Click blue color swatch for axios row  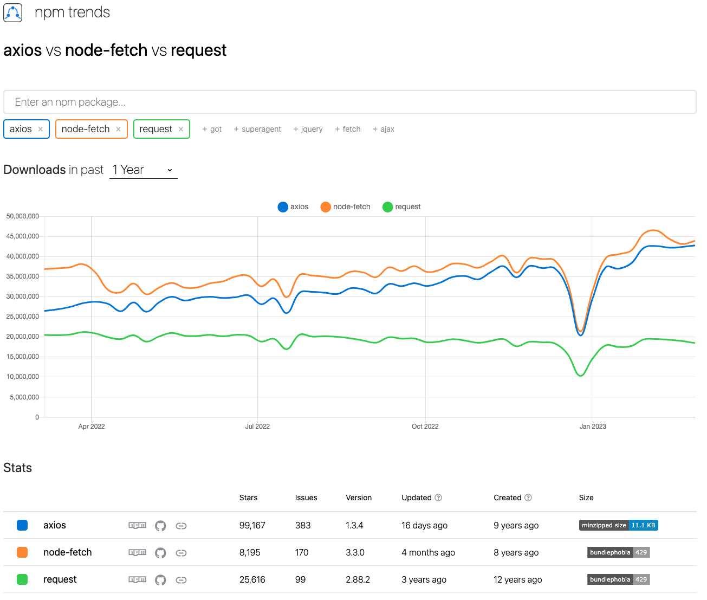[22, 525]
